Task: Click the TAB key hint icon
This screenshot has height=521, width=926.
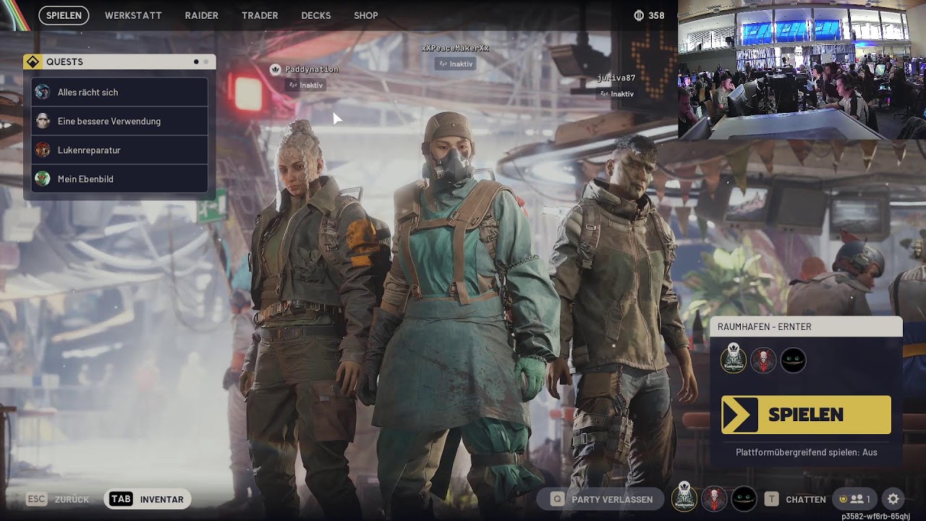Action: pyautogui.click(x=121, y=499)
